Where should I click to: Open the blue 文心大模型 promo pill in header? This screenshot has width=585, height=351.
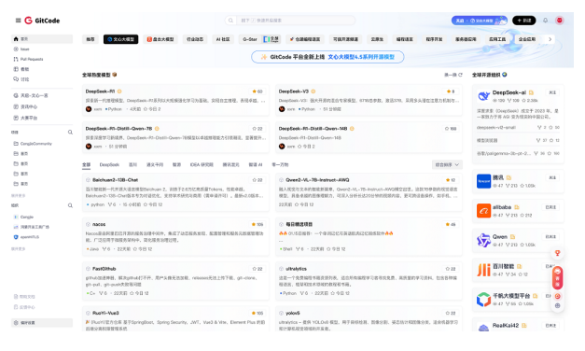480,21
